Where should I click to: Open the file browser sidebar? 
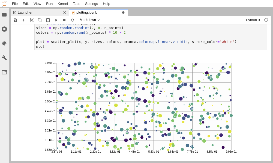pos(4,15)
